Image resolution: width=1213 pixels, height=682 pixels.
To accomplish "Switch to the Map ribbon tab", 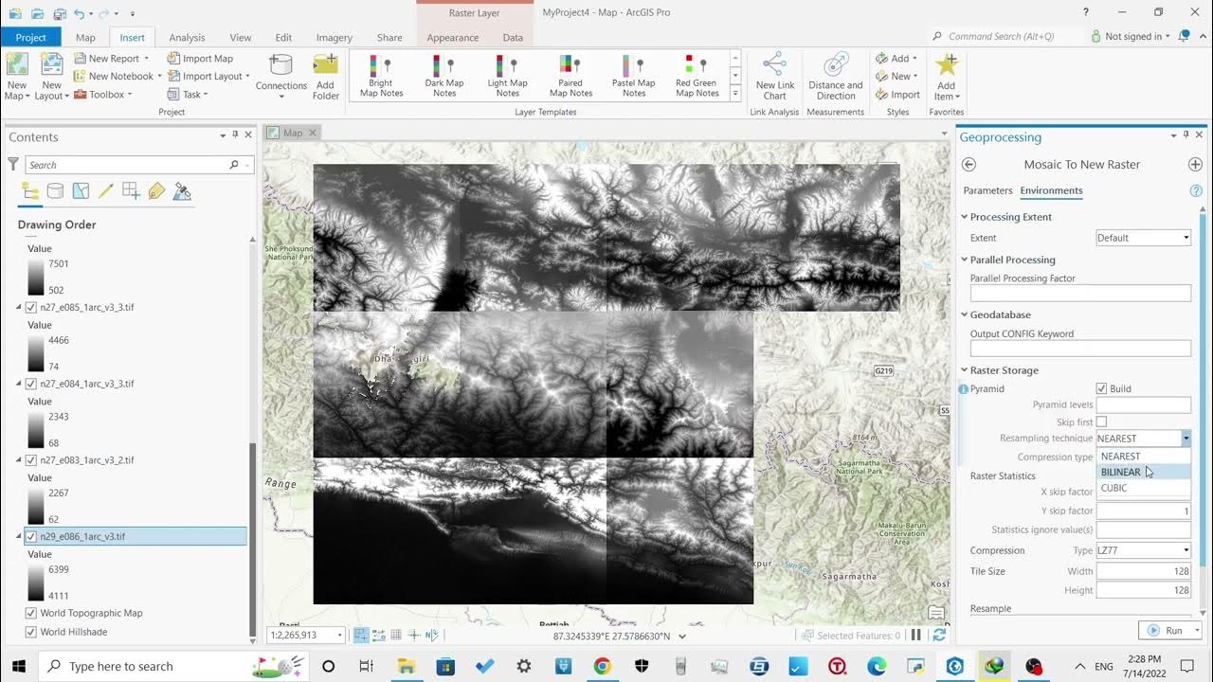I will click(x=85, y=38).
